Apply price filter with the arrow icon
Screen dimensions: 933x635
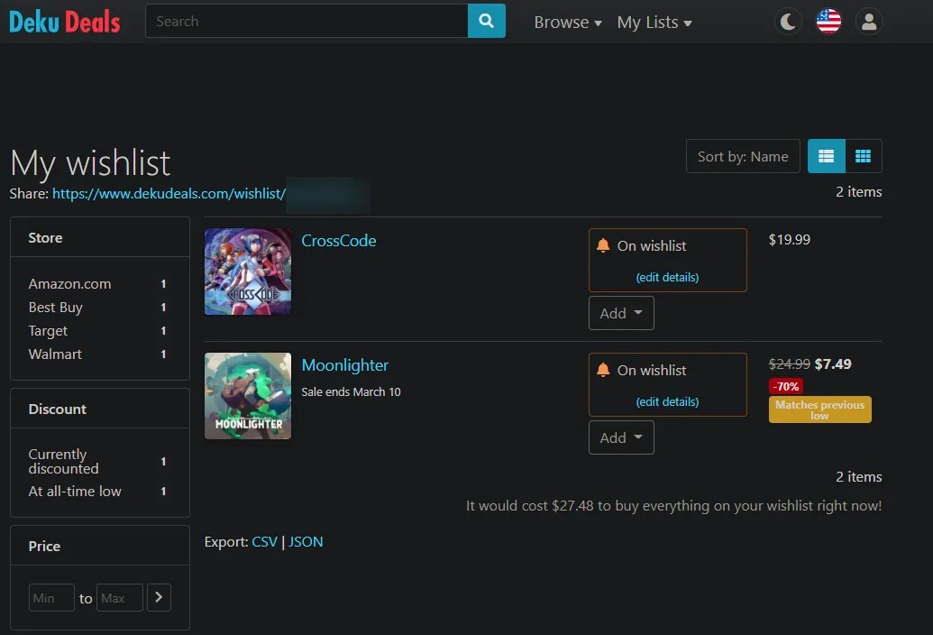pos(160,597)
